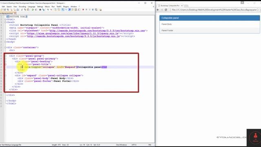
Task: Click the green Undo arrow icon
Action: click(33, 10)
